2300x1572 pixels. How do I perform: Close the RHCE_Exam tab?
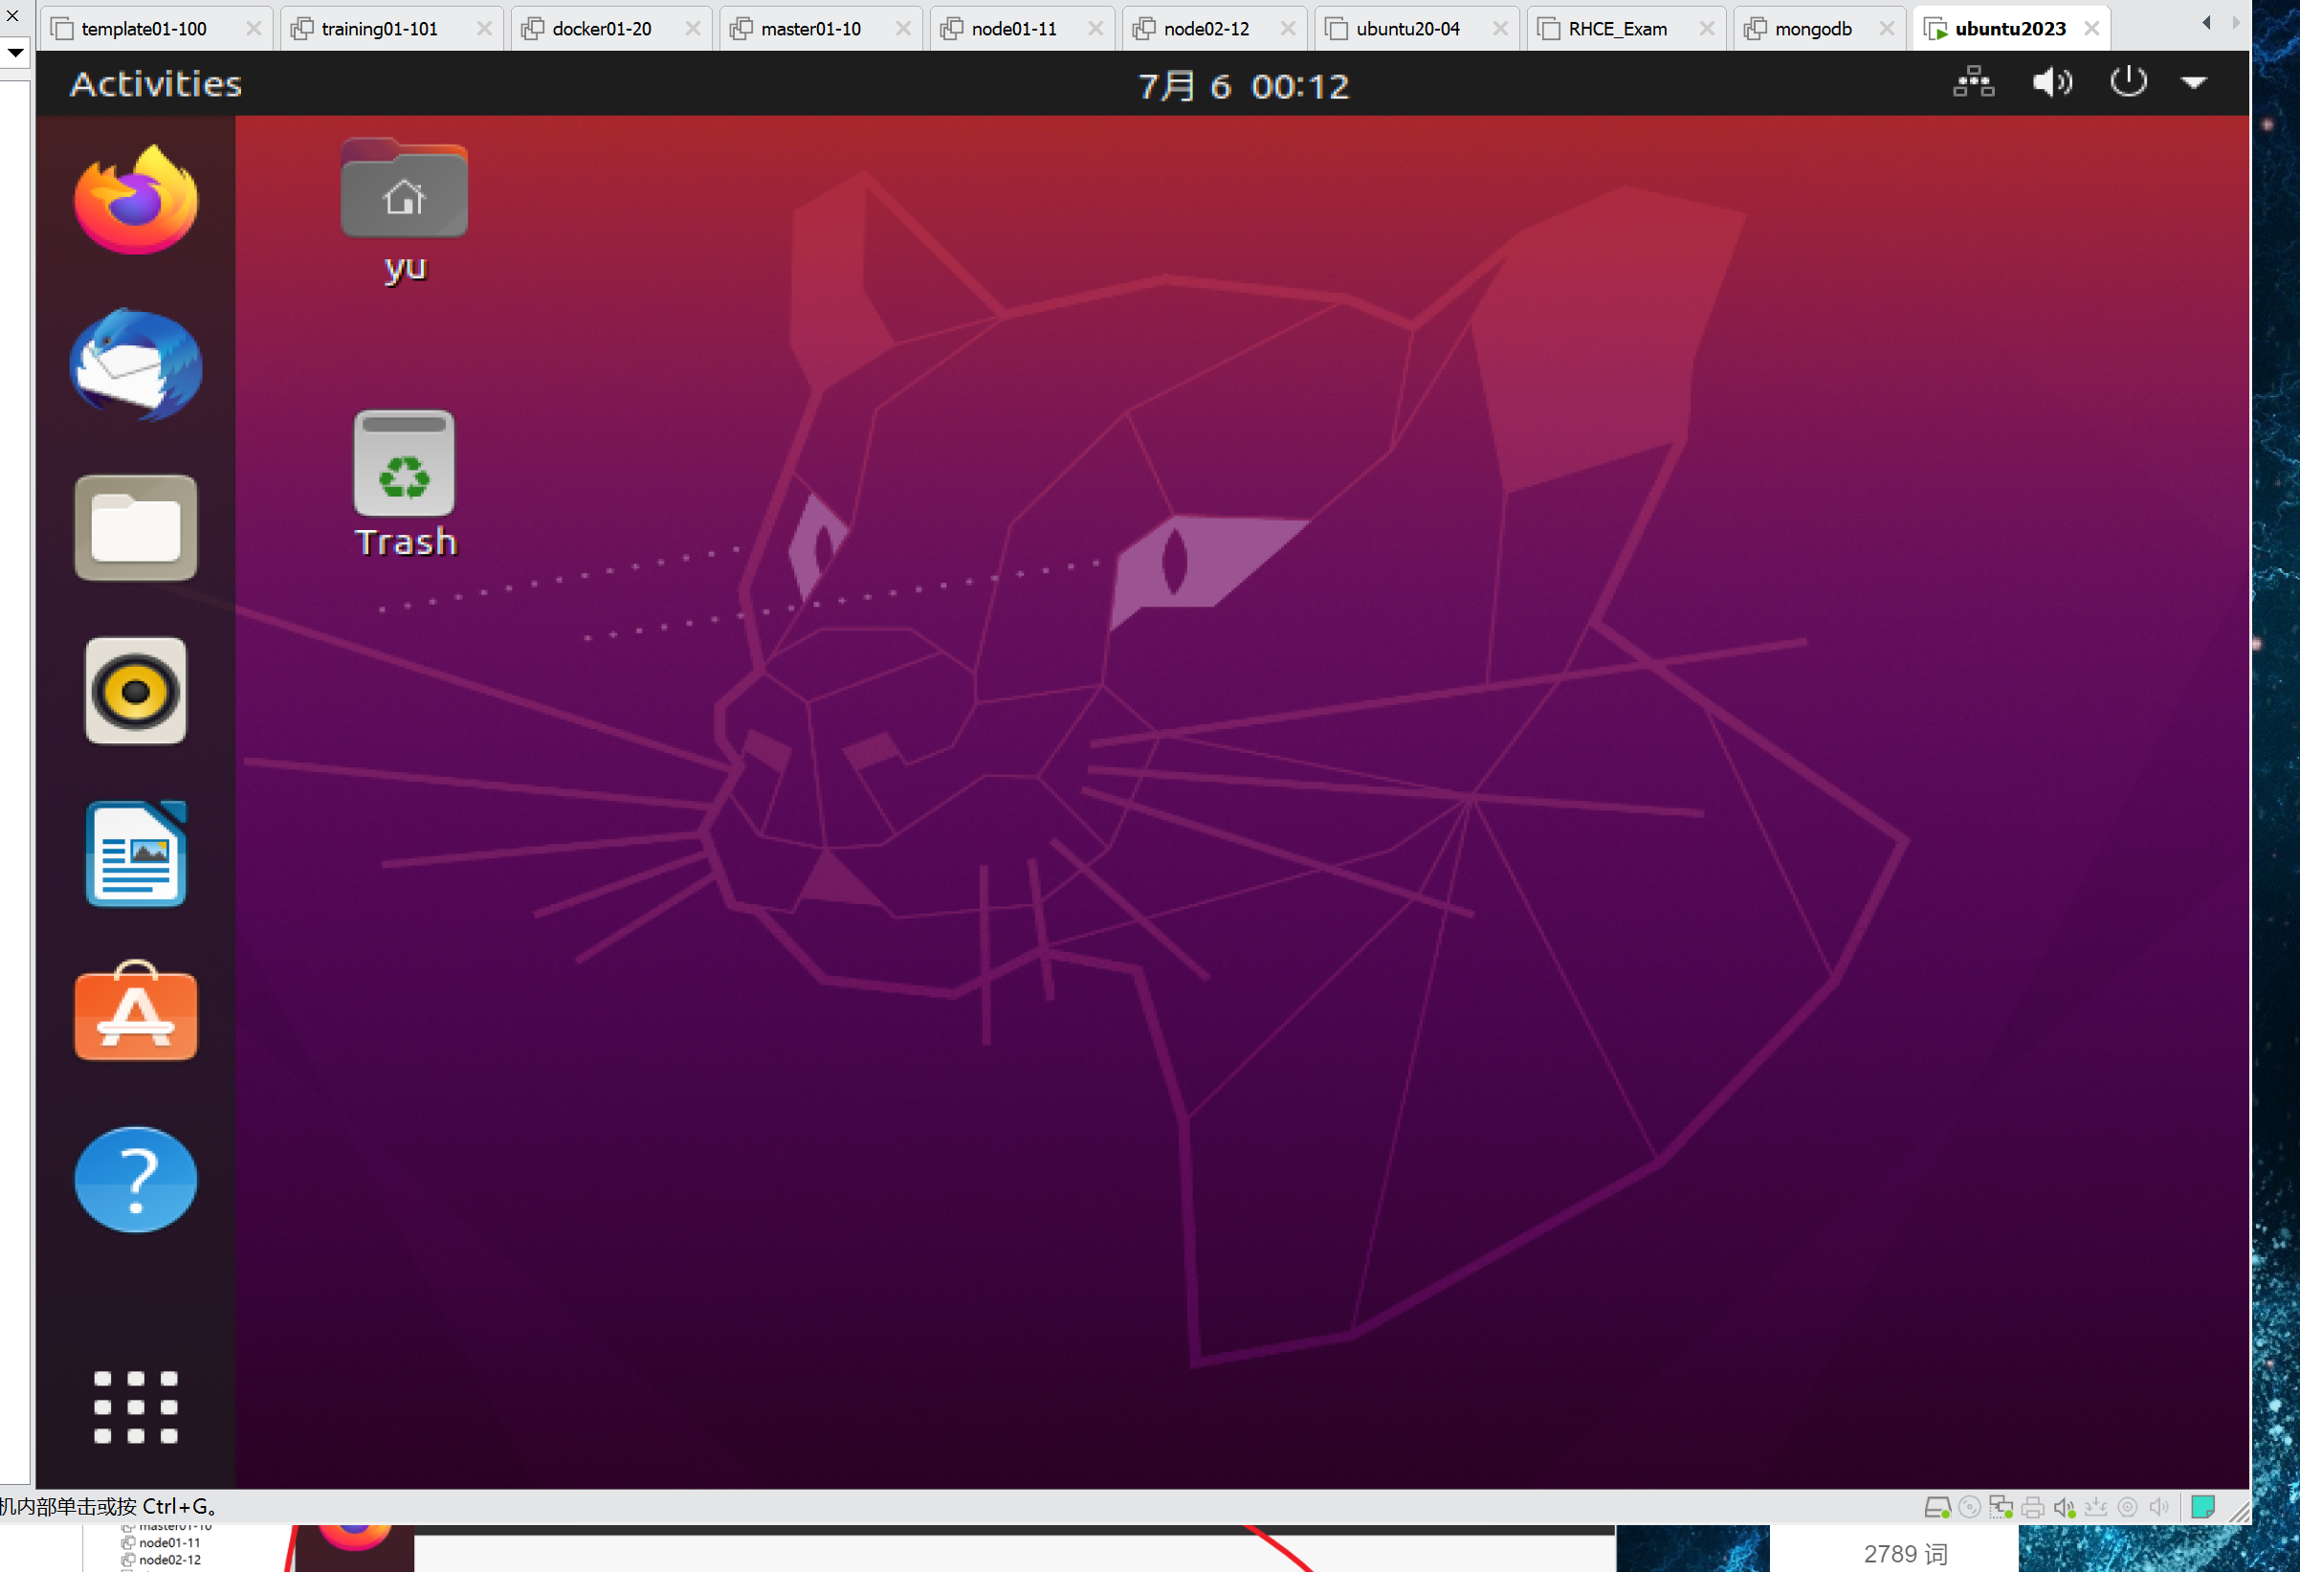pos(1707,29)
